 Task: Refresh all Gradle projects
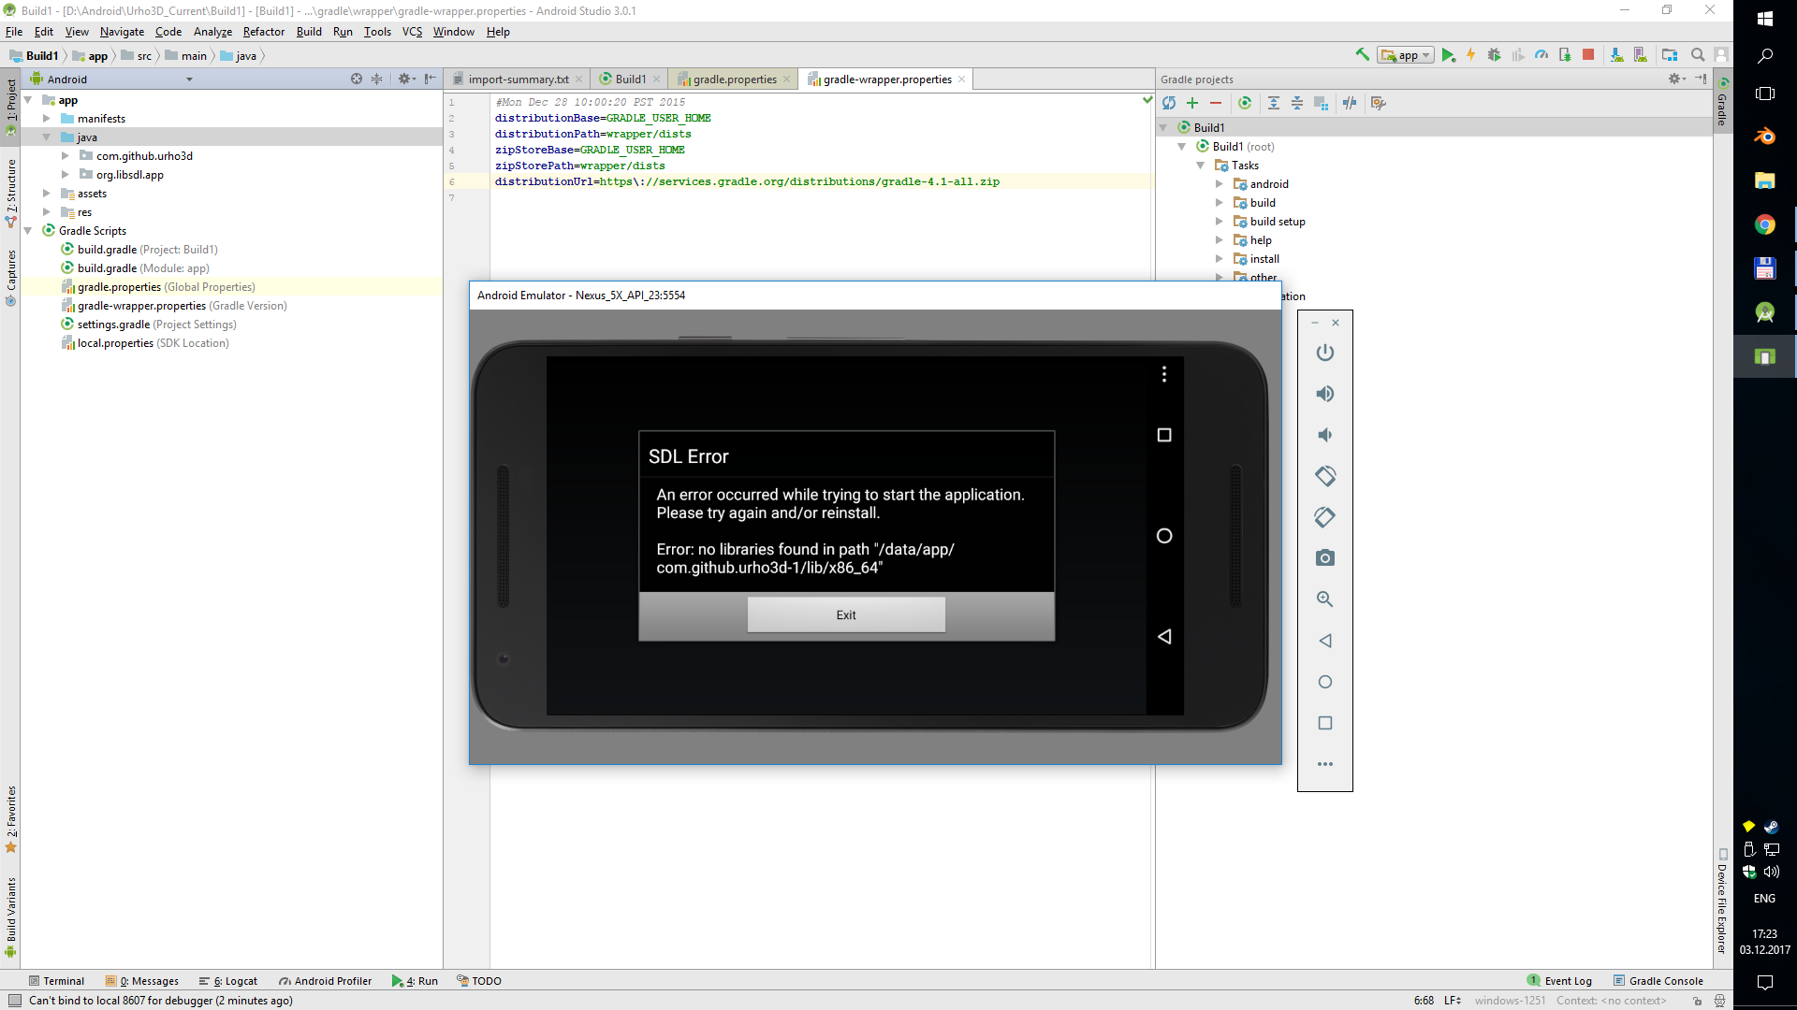pyautogui.click(x=1169, y=103)
